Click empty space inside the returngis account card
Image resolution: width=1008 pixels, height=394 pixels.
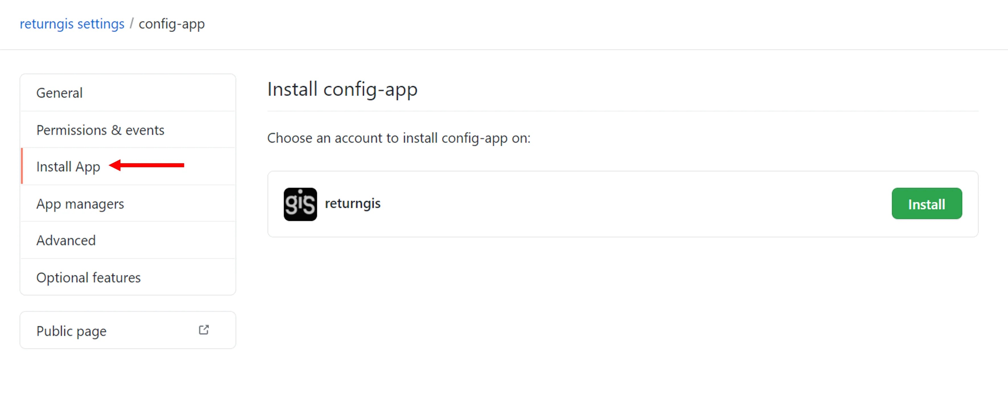[x=626, y=204]
